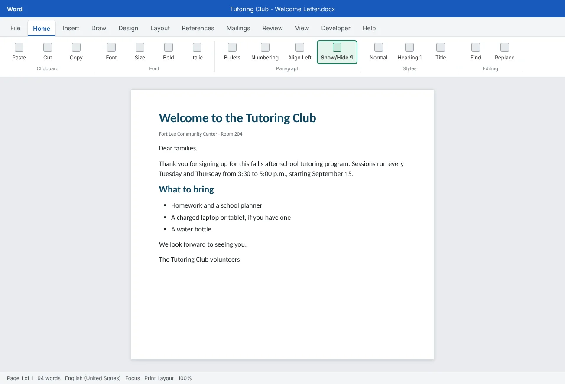Switch to the Developer tab
This screenshot has width=565, height=384.
coord(336,28)
